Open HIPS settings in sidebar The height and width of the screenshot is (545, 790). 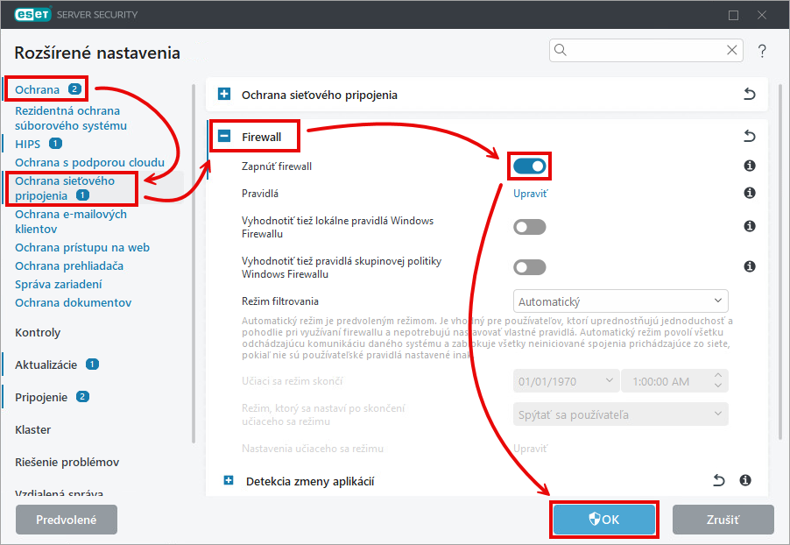pos(28,144)
